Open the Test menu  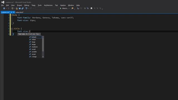(56, 5)
